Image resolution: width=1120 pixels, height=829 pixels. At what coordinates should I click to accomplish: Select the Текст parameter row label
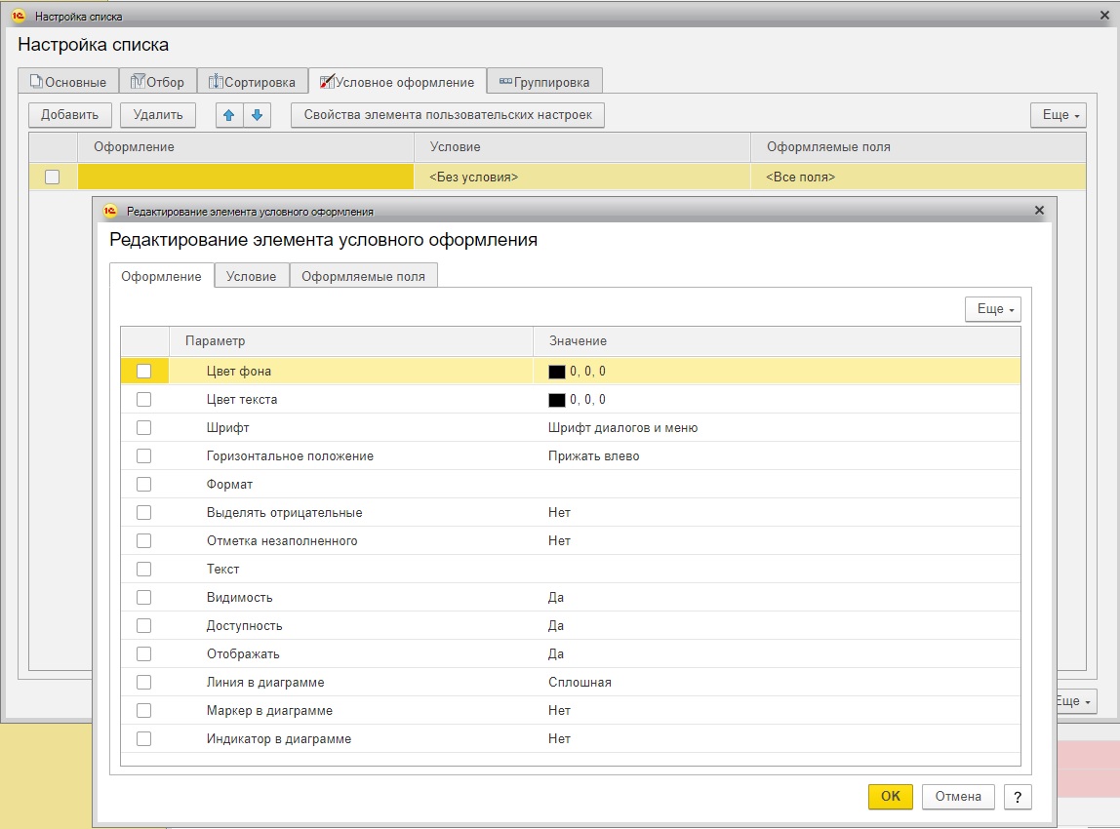[x=222, y=570]
